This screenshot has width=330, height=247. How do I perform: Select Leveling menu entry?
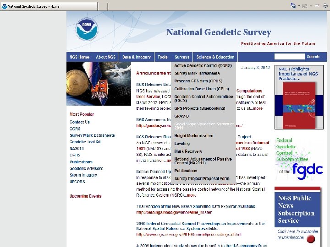point(182,144)
